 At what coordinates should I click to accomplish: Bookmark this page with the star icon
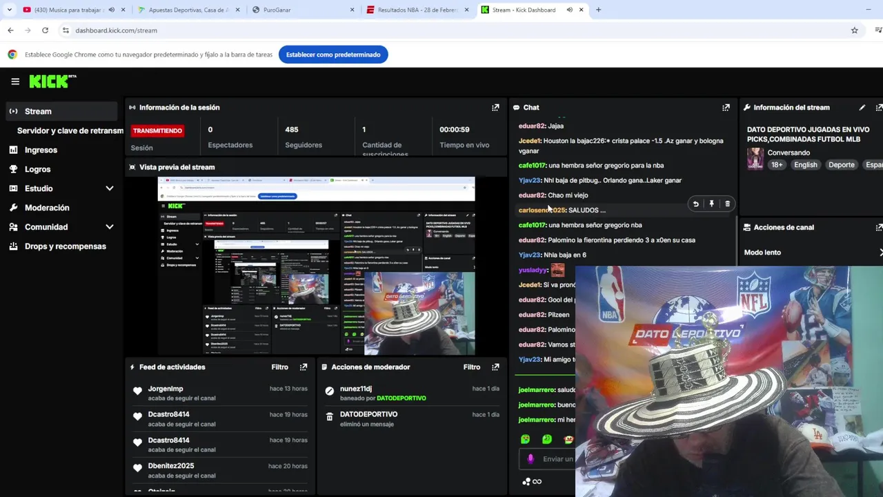click(854, 30)
